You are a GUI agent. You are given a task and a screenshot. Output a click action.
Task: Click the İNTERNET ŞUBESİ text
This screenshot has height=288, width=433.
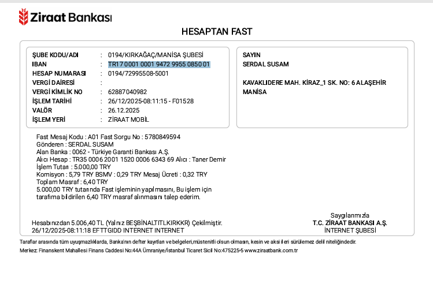click(x=350, y=230)
